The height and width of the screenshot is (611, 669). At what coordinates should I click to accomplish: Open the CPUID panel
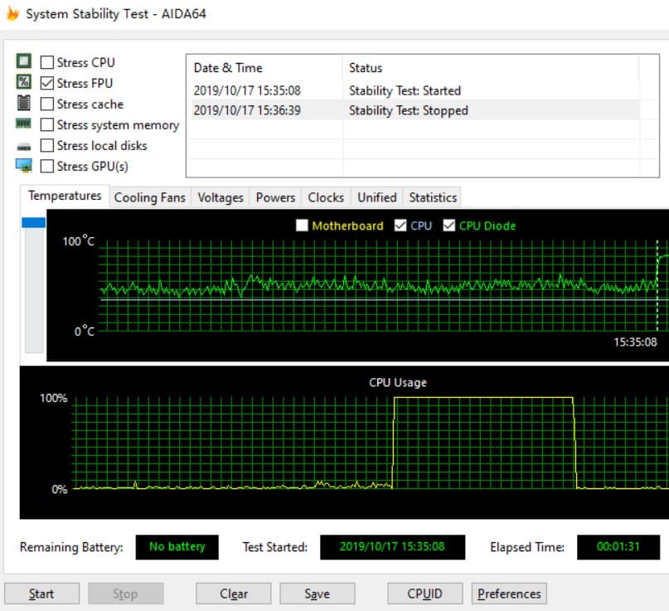point(425,594)
